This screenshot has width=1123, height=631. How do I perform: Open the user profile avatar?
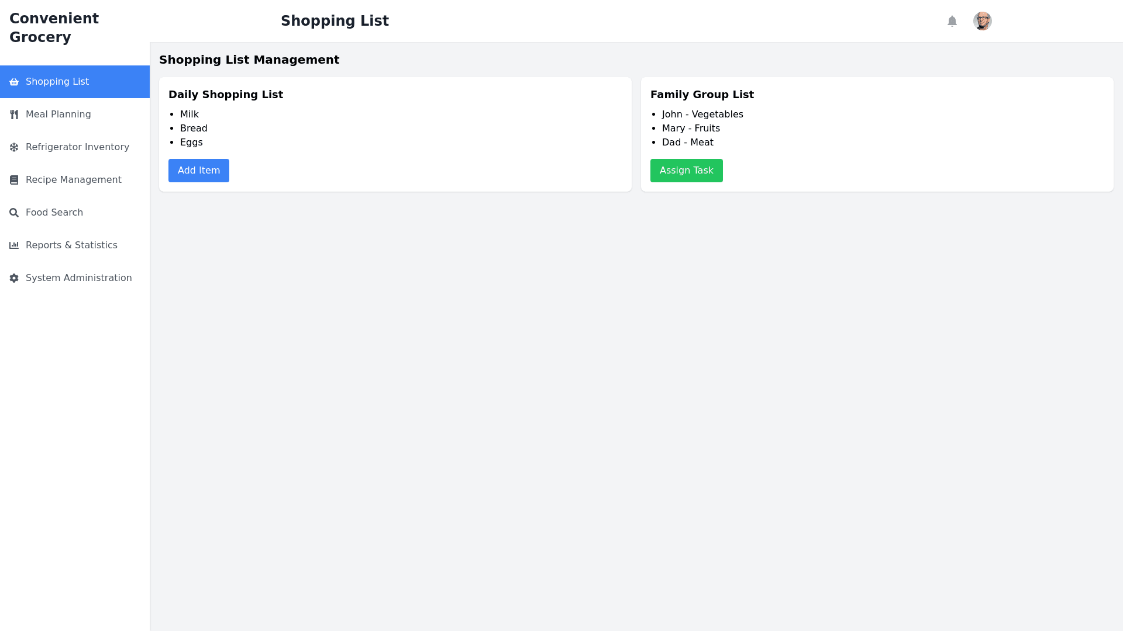(x=983, y=21)
